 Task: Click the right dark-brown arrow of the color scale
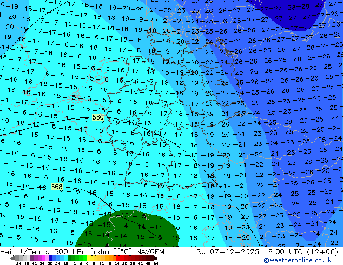155,259
